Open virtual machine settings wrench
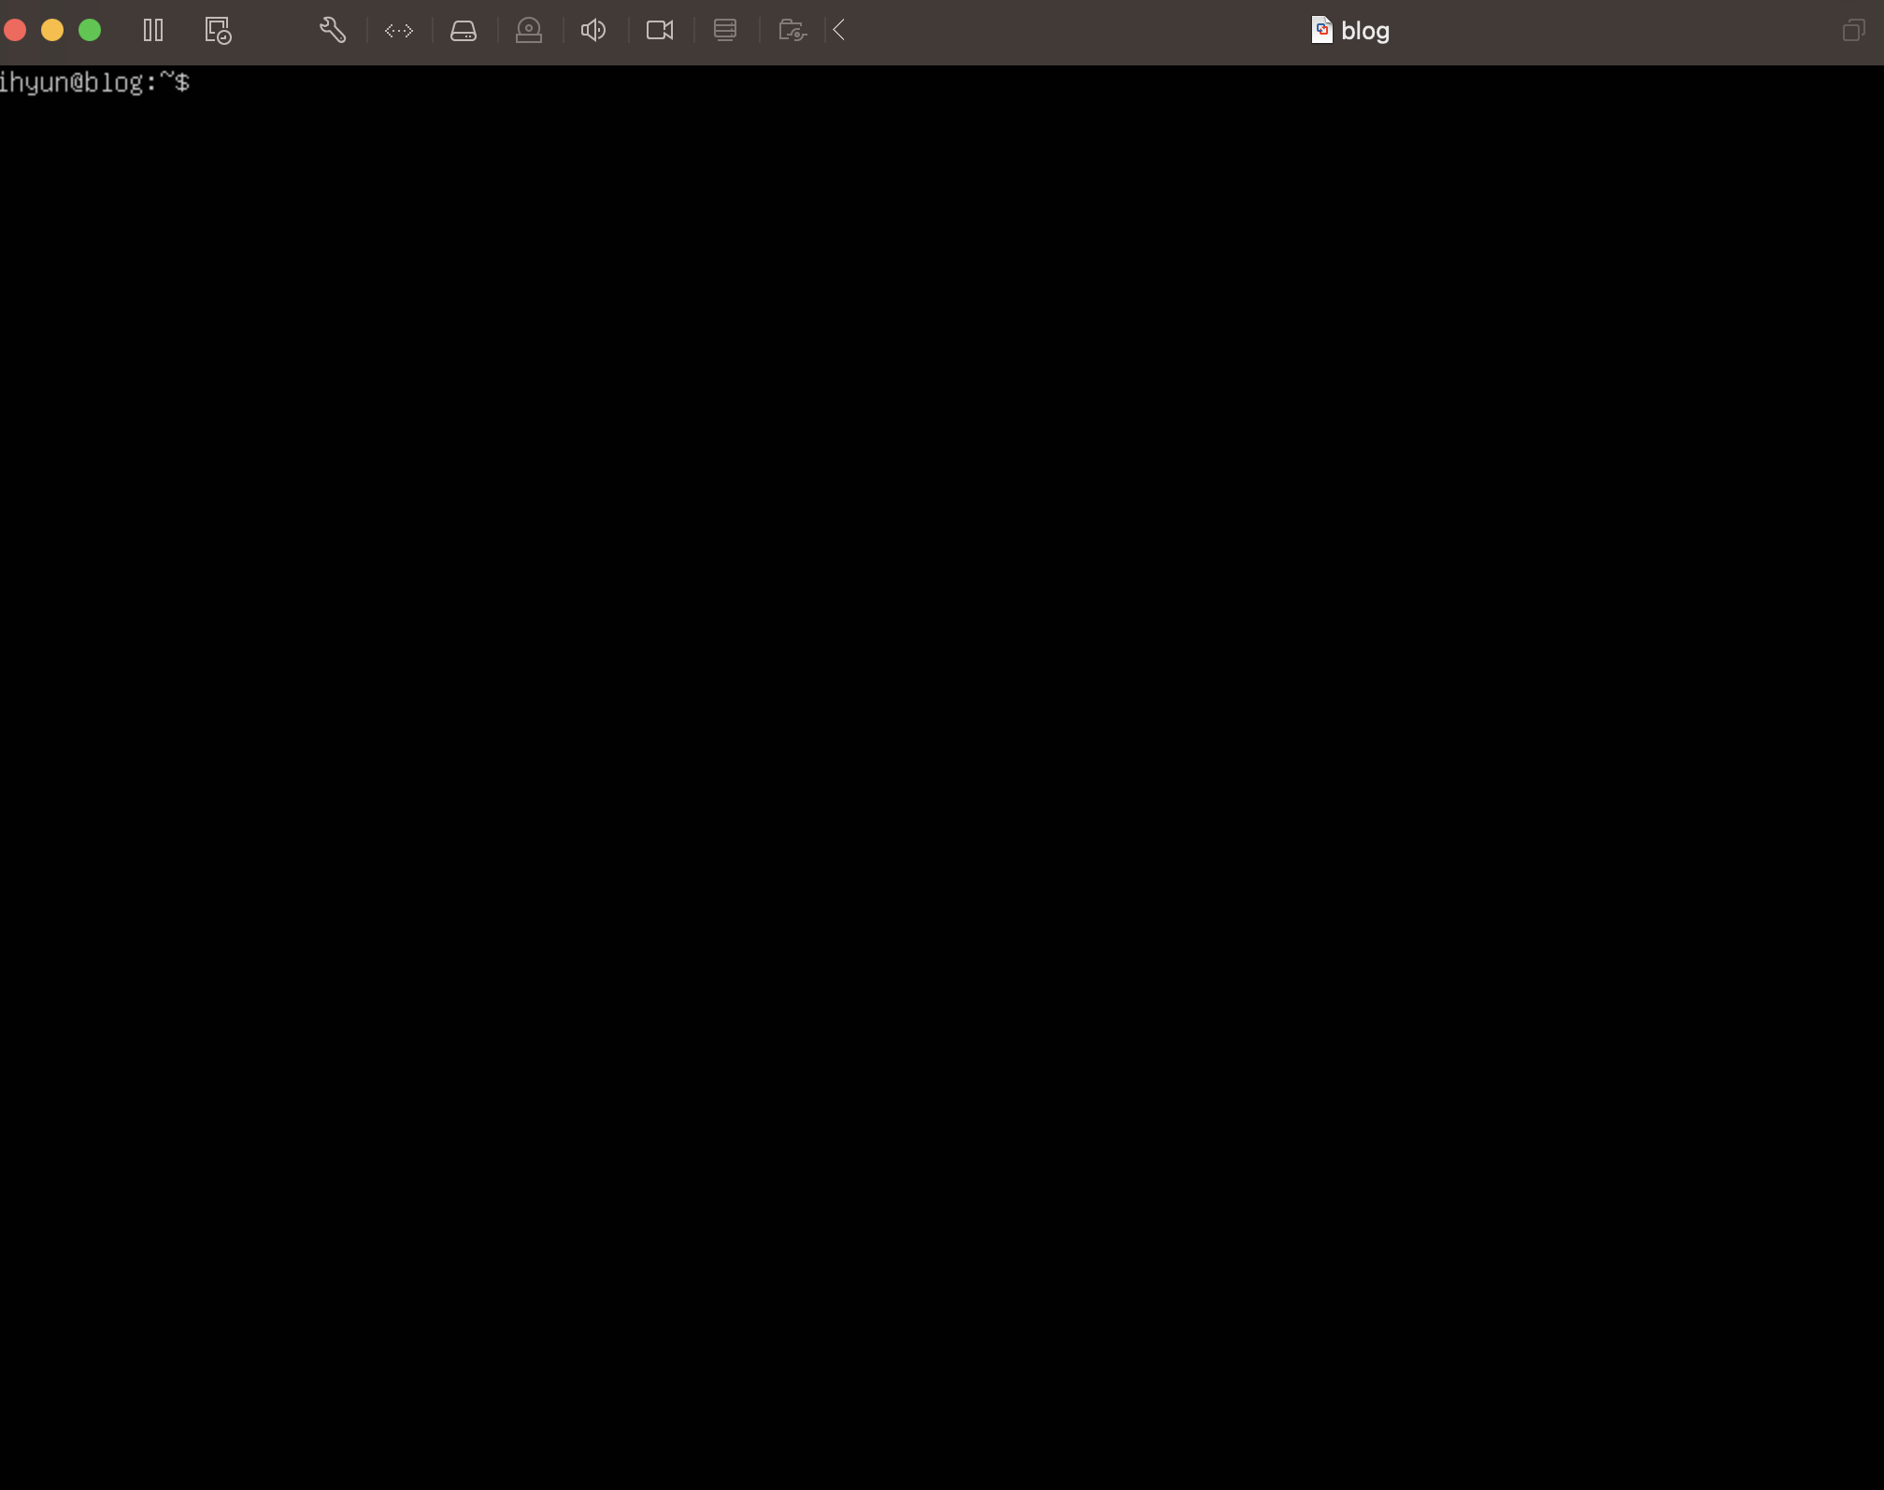 click(x=333, y=30)
